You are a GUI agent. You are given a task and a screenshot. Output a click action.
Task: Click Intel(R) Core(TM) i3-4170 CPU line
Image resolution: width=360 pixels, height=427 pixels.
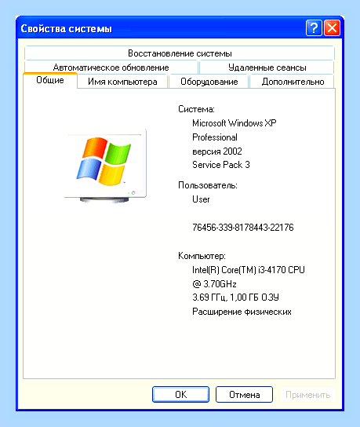(248, 269)
